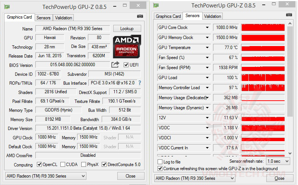This screenshot has height=185, width=298.
Task: Click the 384.0 GB/s bandwidth value
Action: [121, 119]
